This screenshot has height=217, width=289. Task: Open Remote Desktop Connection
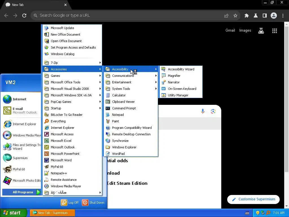click(131, 134)
